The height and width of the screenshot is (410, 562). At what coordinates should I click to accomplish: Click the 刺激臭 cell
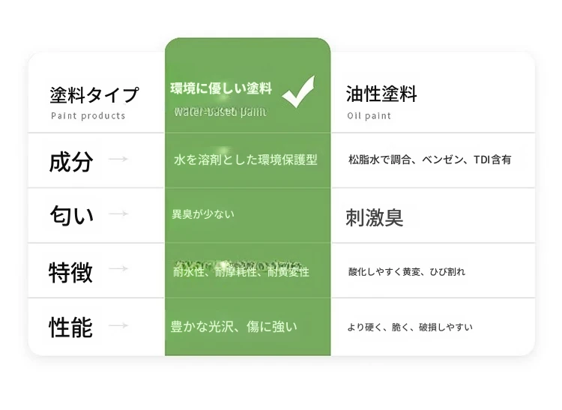(375, 217)
